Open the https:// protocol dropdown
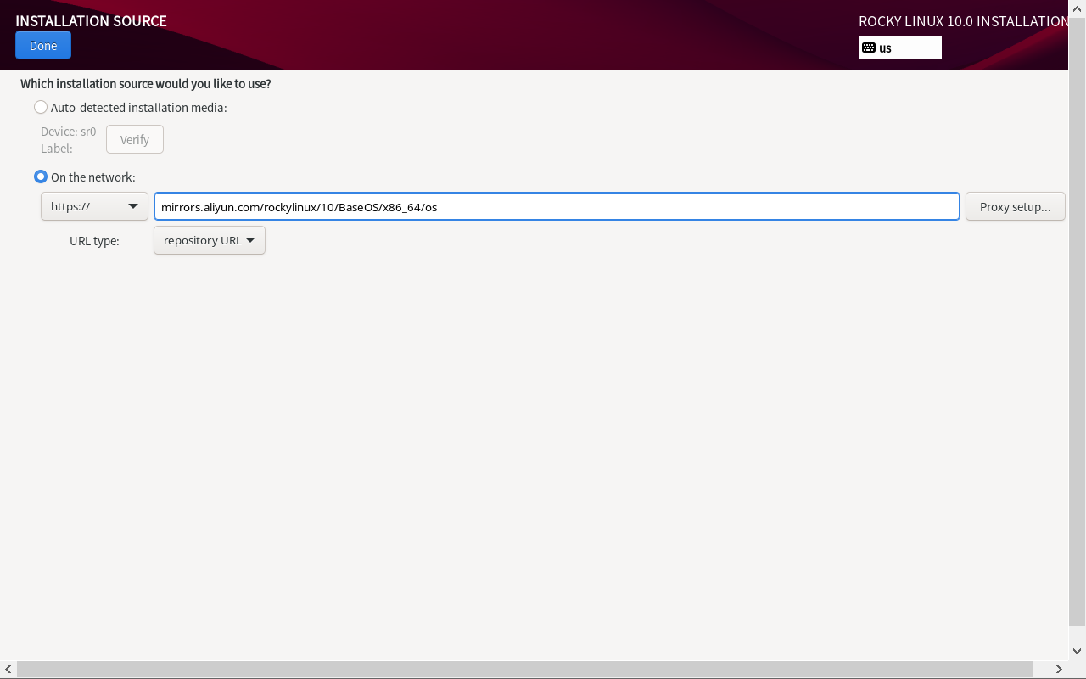This screenshot has height=679, width=1086. 94,206
